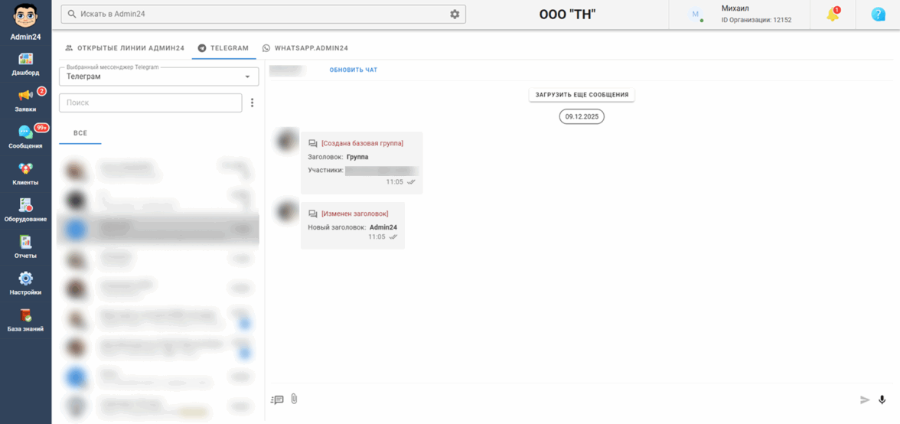Click Обновить чат link
The width and height of the screenshot is (900, 424).
point(354,70)
